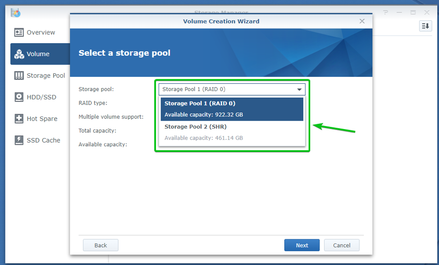Image resolution: width=439 pixels, height=265 pixels.
Task: Open the Storage Manager help question mark
Action: (386, 13)
